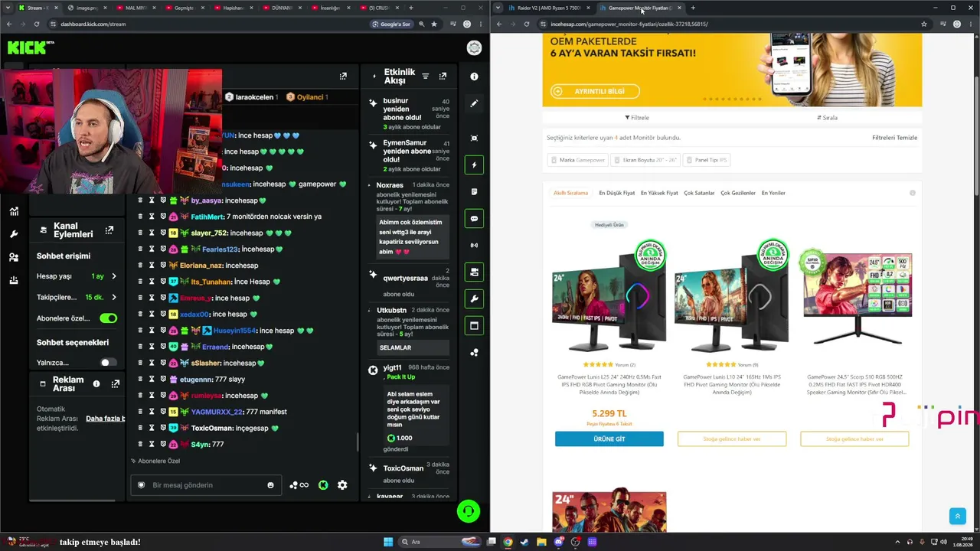This screenshot has height=551, width=980.
Task: Switch to the Raider V2 AMD Ryzen browser tab
Action: point(549,8)
